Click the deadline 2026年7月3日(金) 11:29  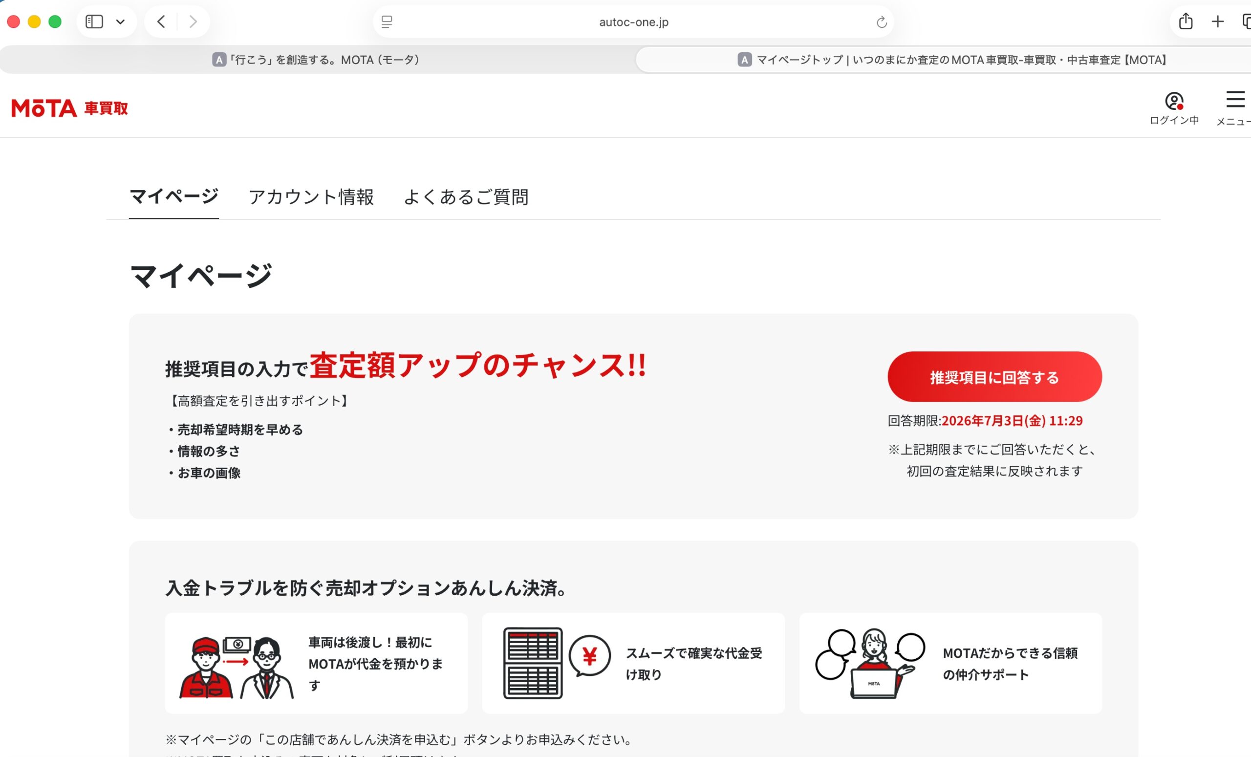(x=1013, y=421)
